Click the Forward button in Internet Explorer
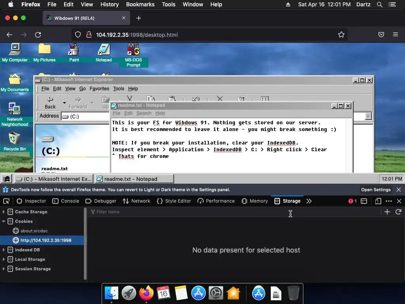This screenshot has height=304, width=405. coord(78,103)
